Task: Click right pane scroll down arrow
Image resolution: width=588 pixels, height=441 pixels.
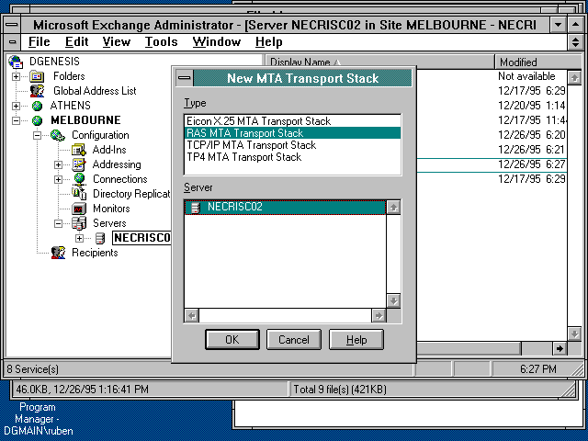Action: [x=574, y=334]
